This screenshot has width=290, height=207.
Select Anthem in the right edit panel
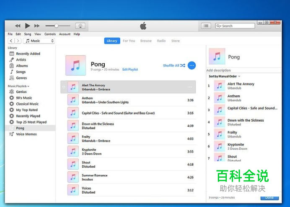pyautogui.click(x=244, y=98)
